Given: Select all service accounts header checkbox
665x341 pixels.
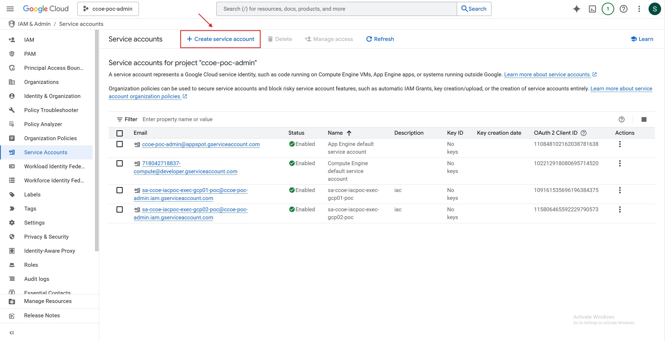Looking at the screenshot, I should [x=120, y=133].
